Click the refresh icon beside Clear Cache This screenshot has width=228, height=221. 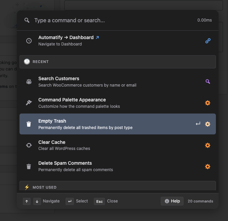[x=29, y=145]
